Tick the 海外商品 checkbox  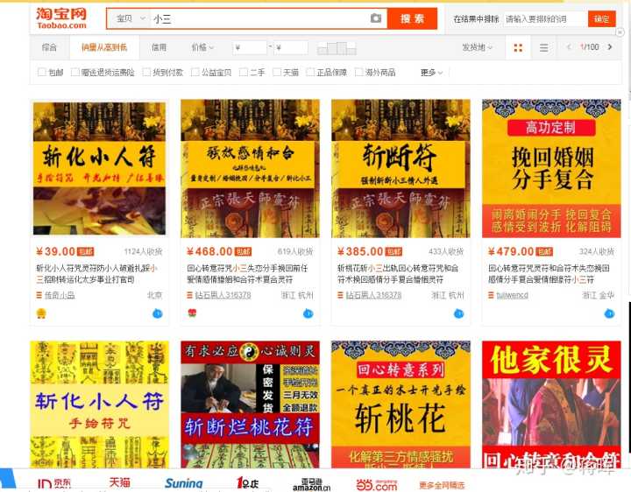[359, 72]
